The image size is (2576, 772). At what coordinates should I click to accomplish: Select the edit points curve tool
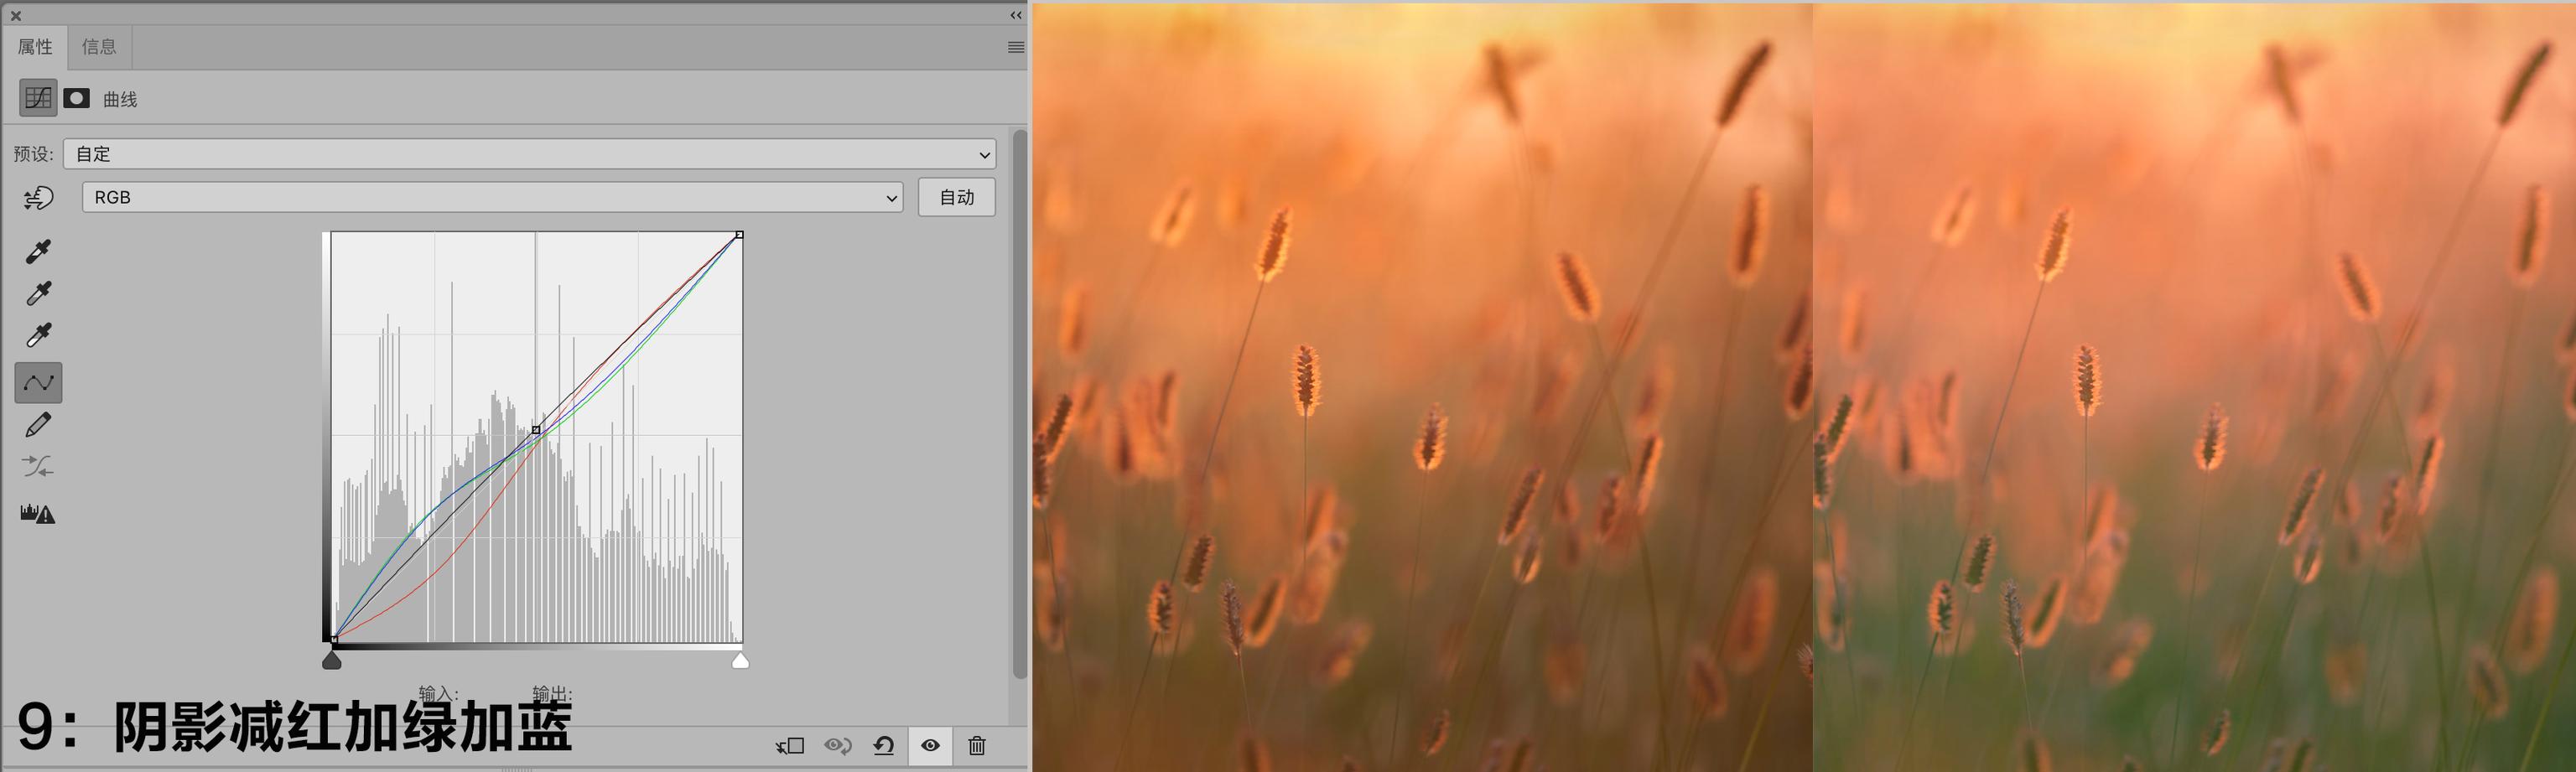pyautogui.click(x=38, y=382)
